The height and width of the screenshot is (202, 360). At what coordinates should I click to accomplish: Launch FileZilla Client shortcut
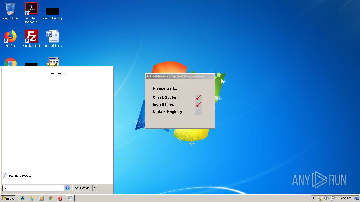[x=31, y=39]
